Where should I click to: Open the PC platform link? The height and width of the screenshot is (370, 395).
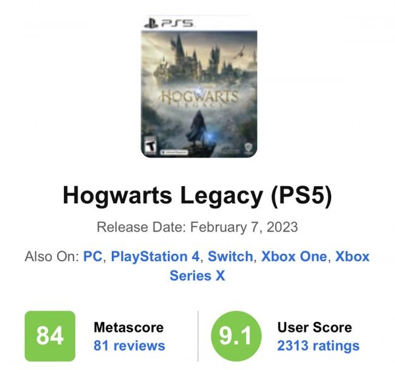93,256
